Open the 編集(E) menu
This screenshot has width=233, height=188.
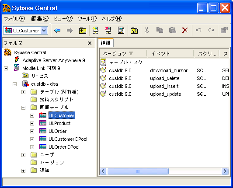click(x=40, y=19)
